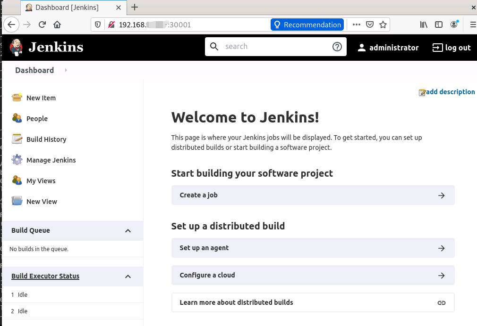Click the administrator user link

(x=394, y=48)
